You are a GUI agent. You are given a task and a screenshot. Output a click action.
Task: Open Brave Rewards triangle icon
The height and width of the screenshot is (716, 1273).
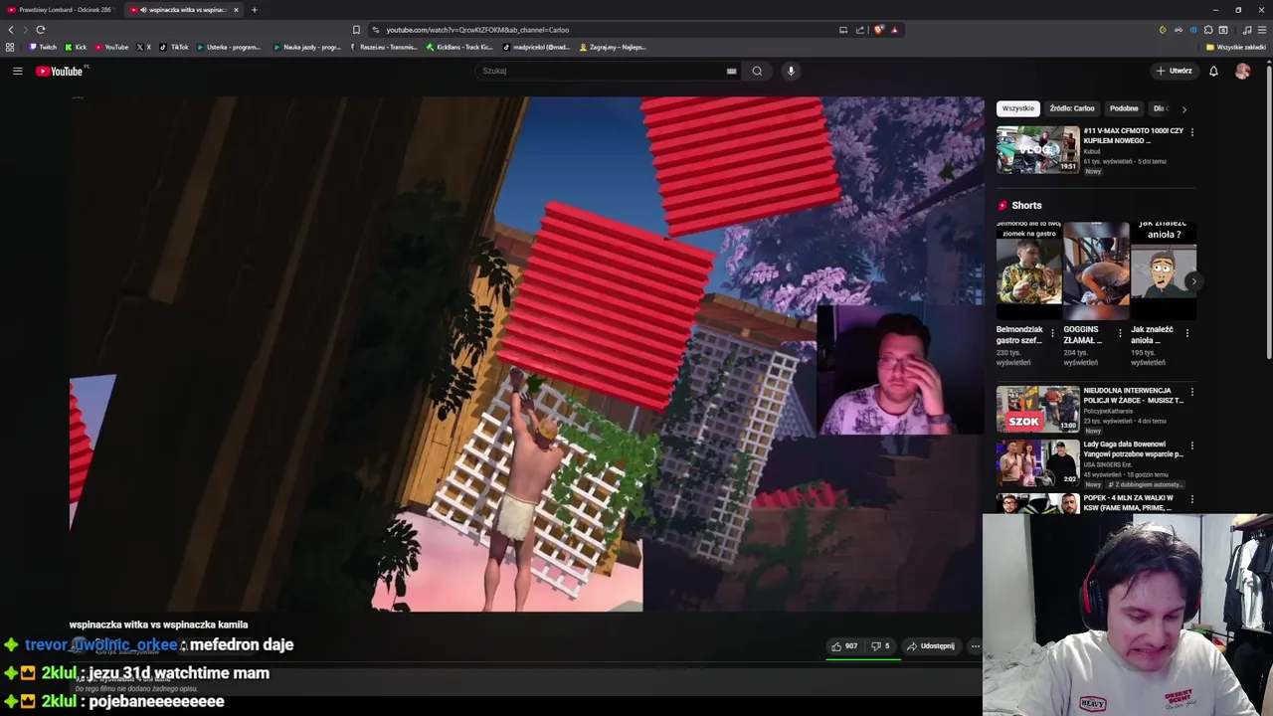click(894, 30)
